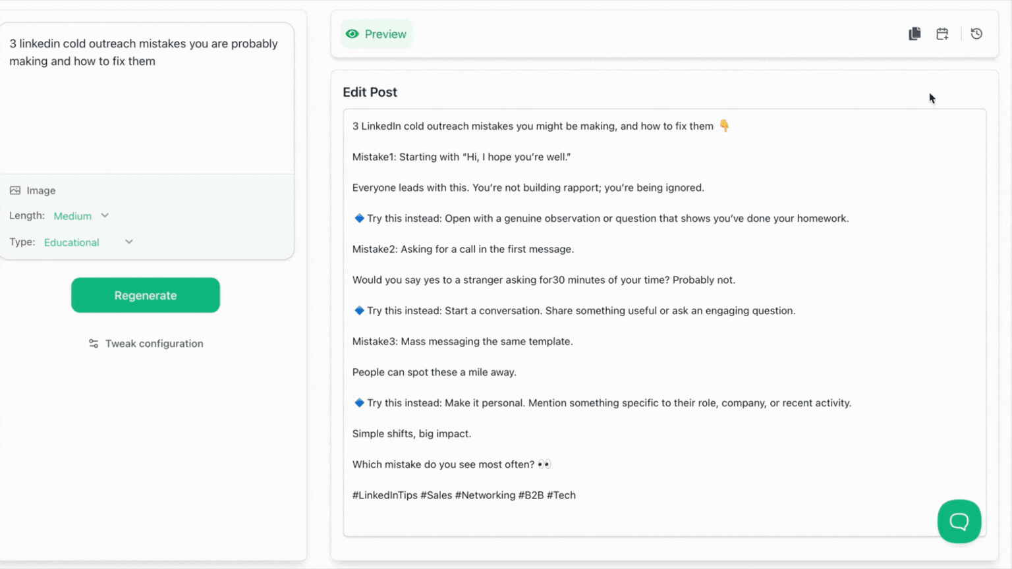Open the schedule calendar icon
Screen dimensions: 1012x569
(942, 34)
